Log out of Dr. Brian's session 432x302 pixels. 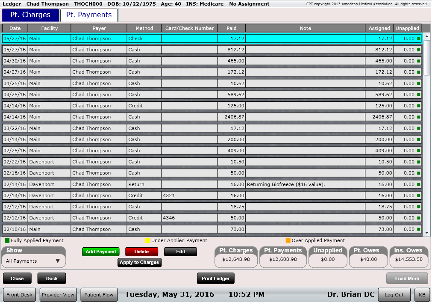pyautogui.click(x=394, y=294)
